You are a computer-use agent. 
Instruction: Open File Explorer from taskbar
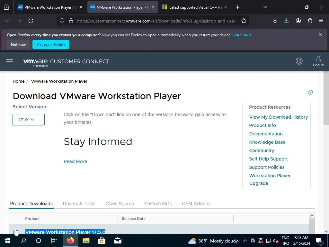[x=86, y=241]
